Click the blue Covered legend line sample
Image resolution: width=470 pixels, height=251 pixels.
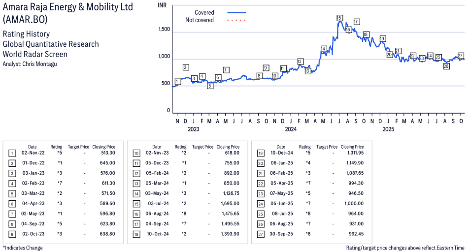236,13
